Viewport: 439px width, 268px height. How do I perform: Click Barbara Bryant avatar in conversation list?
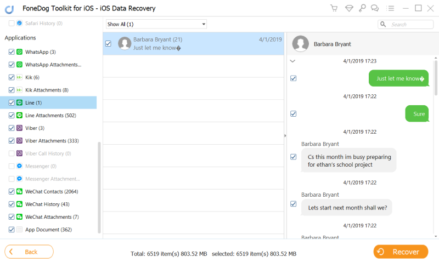point(125,44)
